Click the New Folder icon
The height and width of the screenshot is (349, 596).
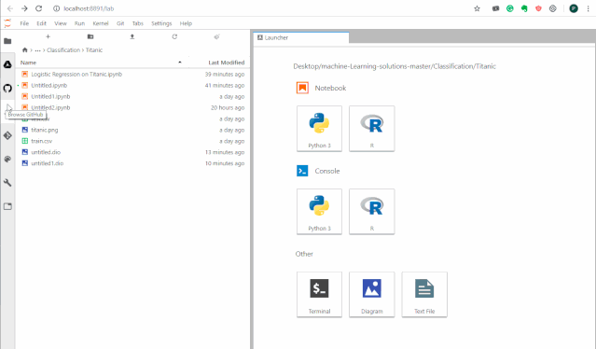[90, 36]
